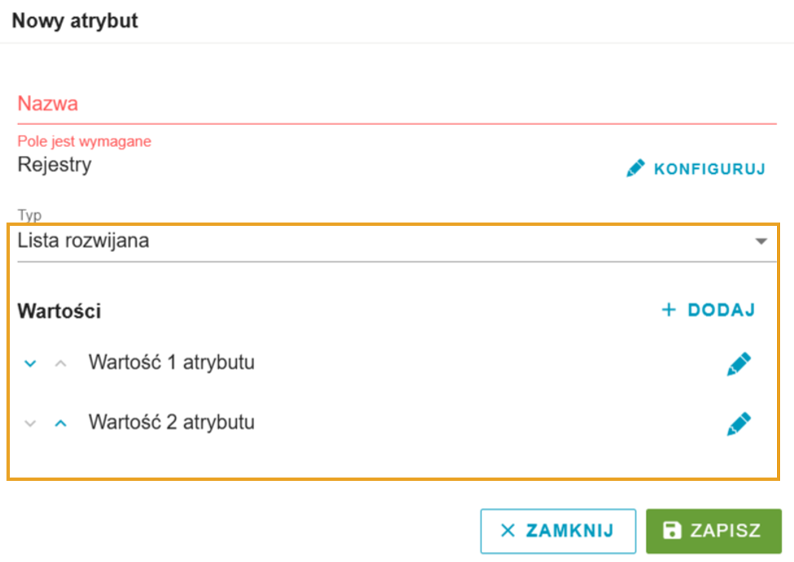794x562 pixels.
Task: Add a new value with DODAJ
Action: [x=709, y=309]
